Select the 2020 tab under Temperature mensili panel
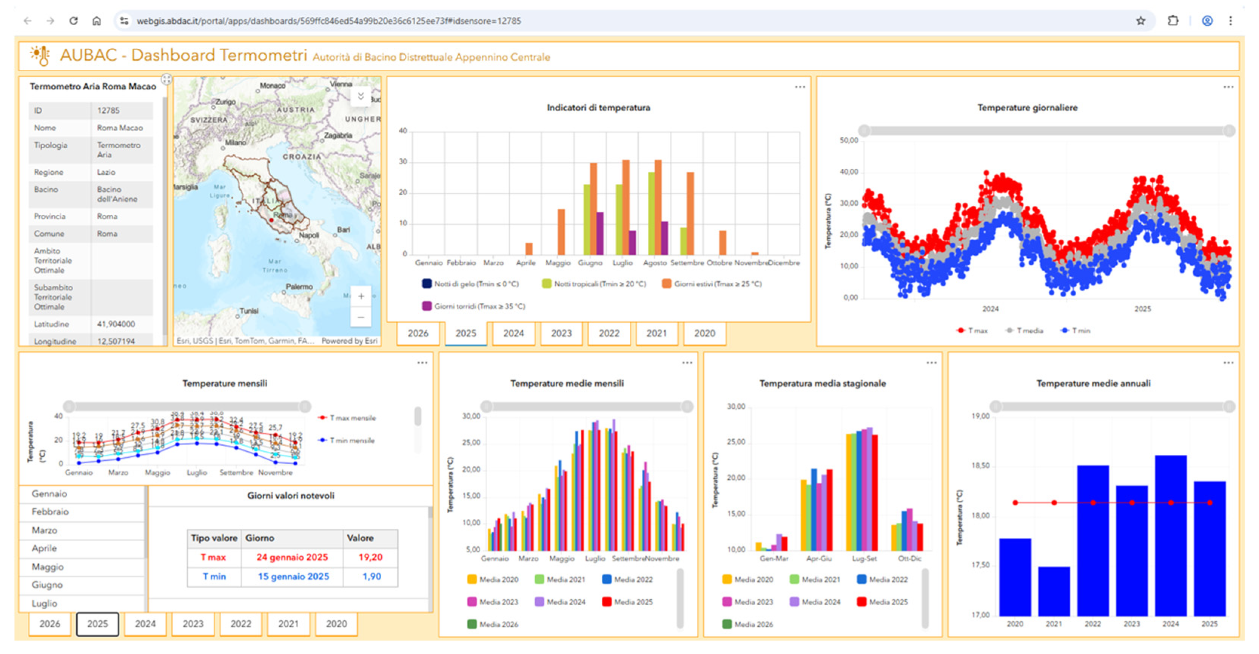This screenshot has height=654, width=1259. pos(336,624)
